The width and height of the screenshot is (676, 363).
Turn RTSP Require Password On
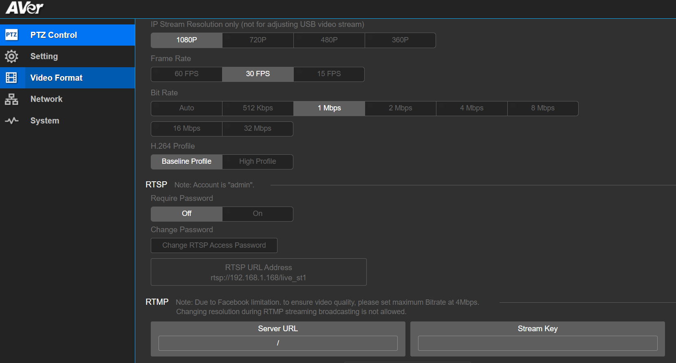pyautogui.click(x=258, y=213)
